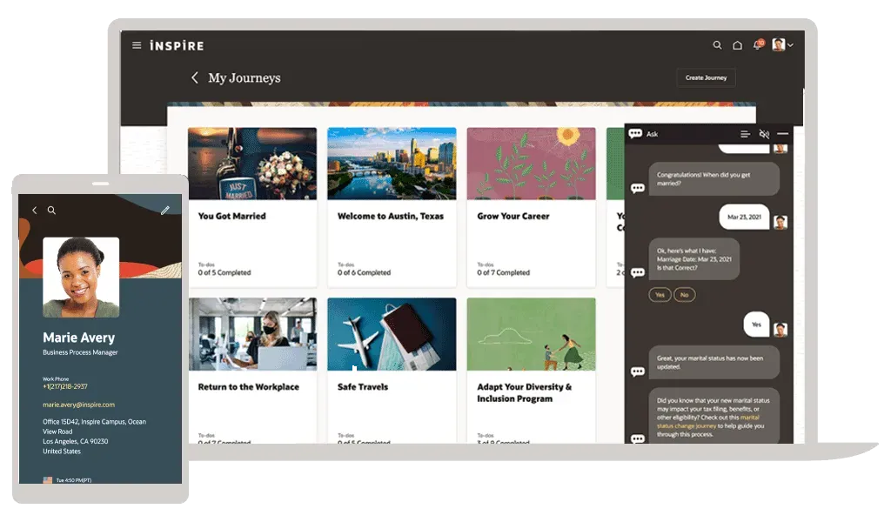Viewport: 891px width, 522px height.
Task: Tap the search icon on phone profile
Action: point(51,211)
